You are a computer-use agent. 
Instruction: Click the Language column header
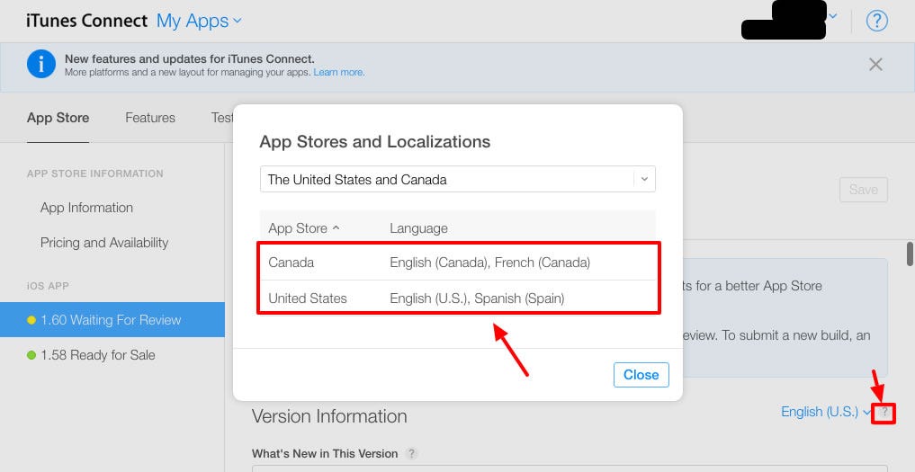point(418,228)
